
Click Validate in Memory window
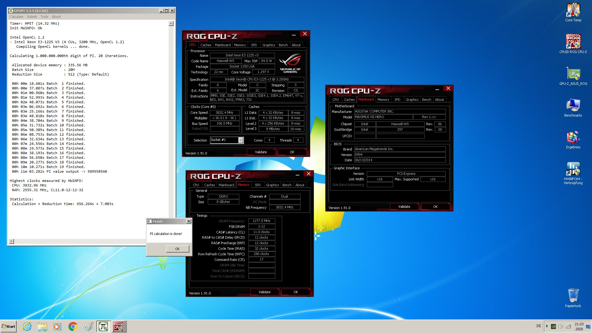click(265, 292)
